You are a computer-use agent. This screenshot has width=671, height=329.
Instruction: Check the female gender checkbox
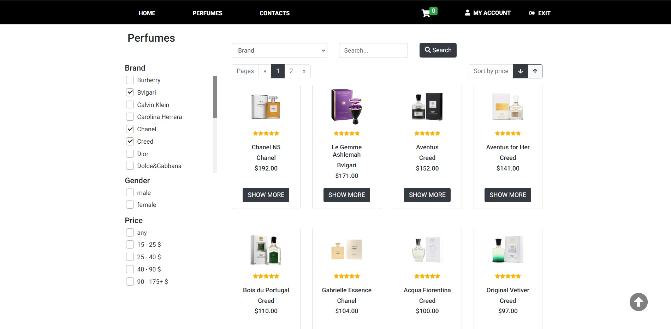(130, 205)
